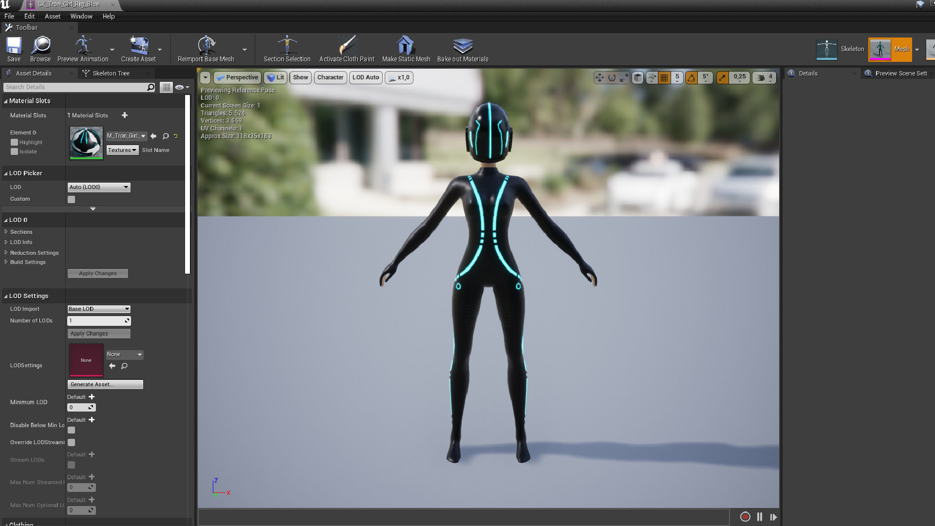Check the Isolate checkbox
Viewport: 935px width, 526px height.
click(15, 151)
